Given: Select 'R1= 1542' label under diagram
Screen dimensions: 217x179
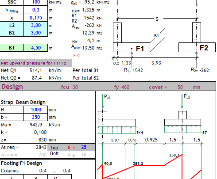Looking at the screenshot, I should (x=133, y=70).
